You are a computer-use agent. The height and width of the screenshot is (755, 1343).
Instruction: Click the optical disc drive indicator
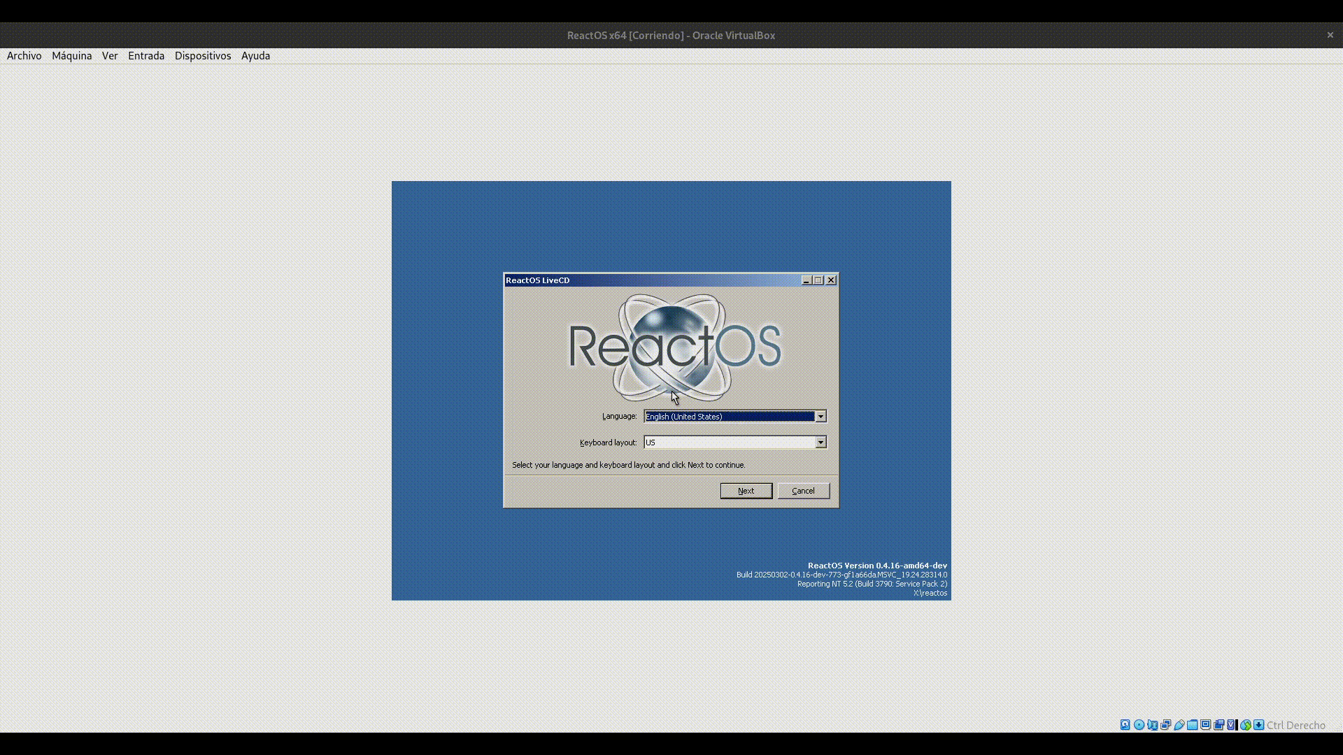1139,725
